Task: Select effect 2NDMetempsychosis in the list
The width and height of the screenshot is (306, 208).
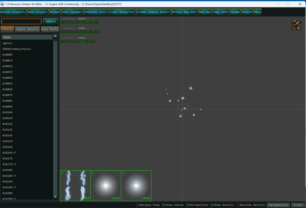Action: click(17, 49)
